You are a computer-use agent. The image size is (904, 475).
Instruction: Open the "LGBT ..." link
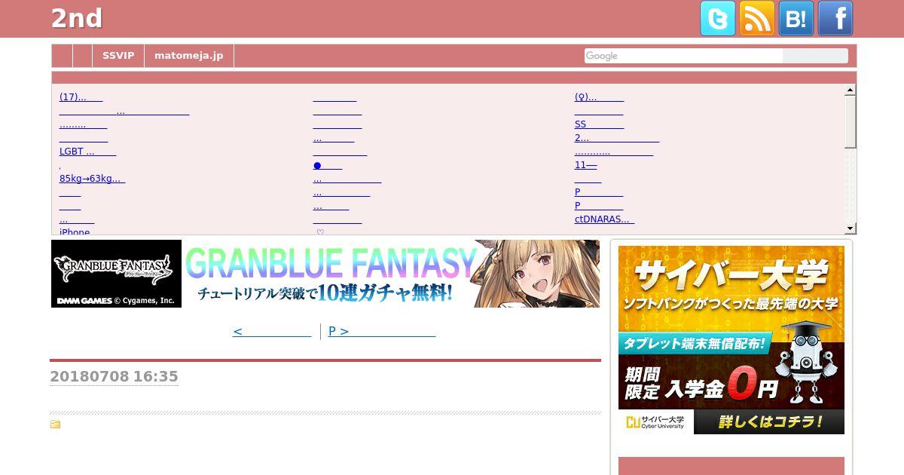pos(87,152)
